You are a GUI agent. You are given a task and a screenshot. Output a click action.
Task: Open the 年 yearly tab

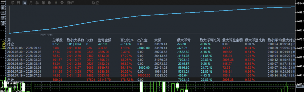[43, 3]
